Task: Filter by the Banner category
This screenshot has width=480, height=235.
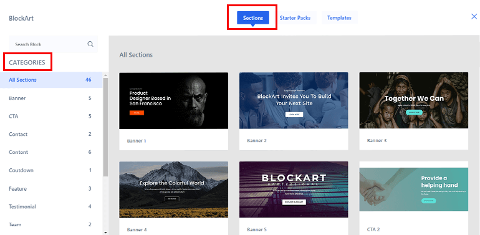Action: tap(51, 98)
